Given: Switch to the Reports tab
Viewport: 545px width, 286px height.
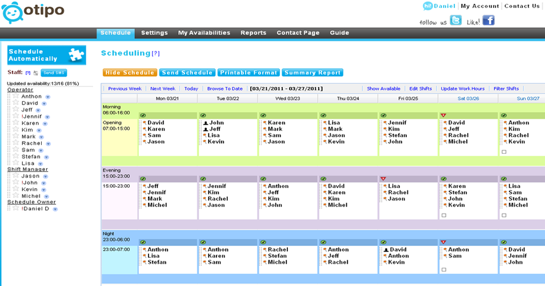Looking at the screenshot, I should click(253, 33).
